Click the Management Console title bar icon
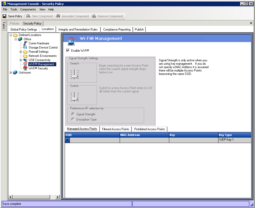 (4, 4)
